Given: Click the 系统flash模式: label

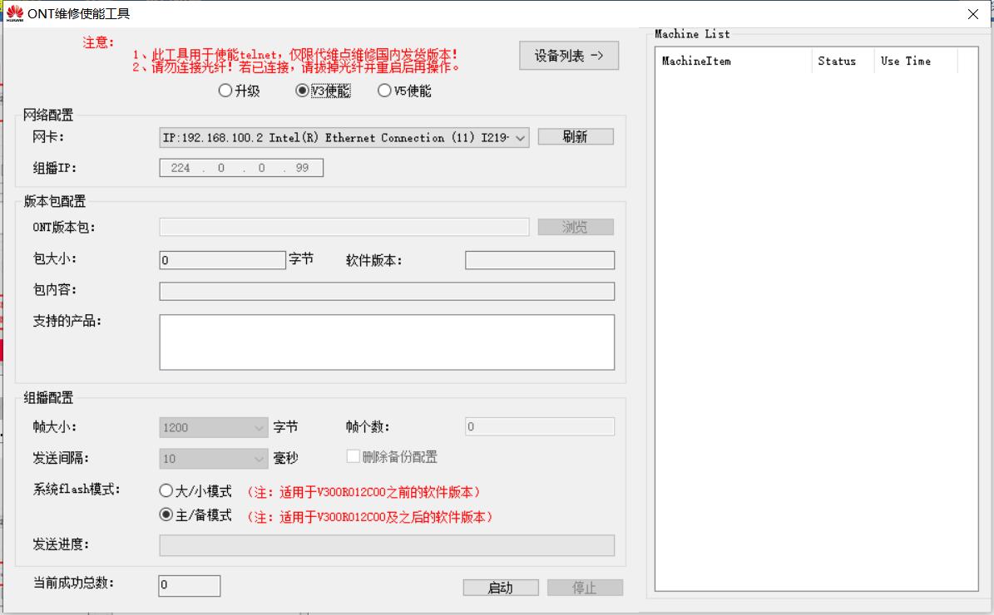Looking at the screenshot, I should point(77,489).
